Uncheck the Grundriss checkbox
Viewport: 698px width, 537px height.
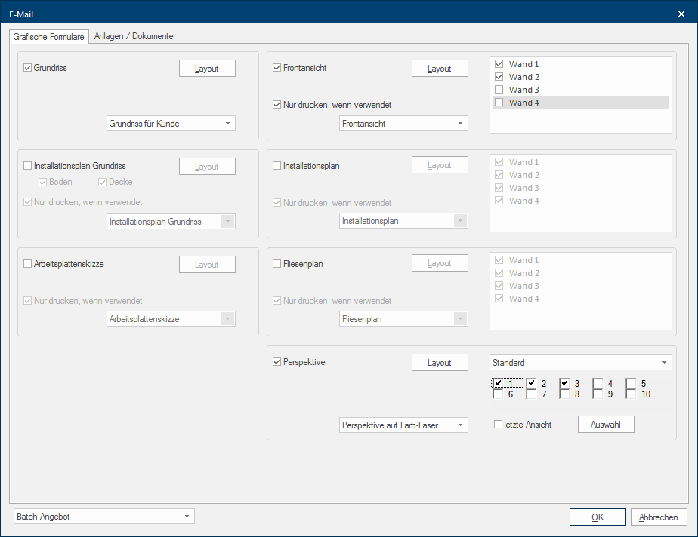coord(28,68)
